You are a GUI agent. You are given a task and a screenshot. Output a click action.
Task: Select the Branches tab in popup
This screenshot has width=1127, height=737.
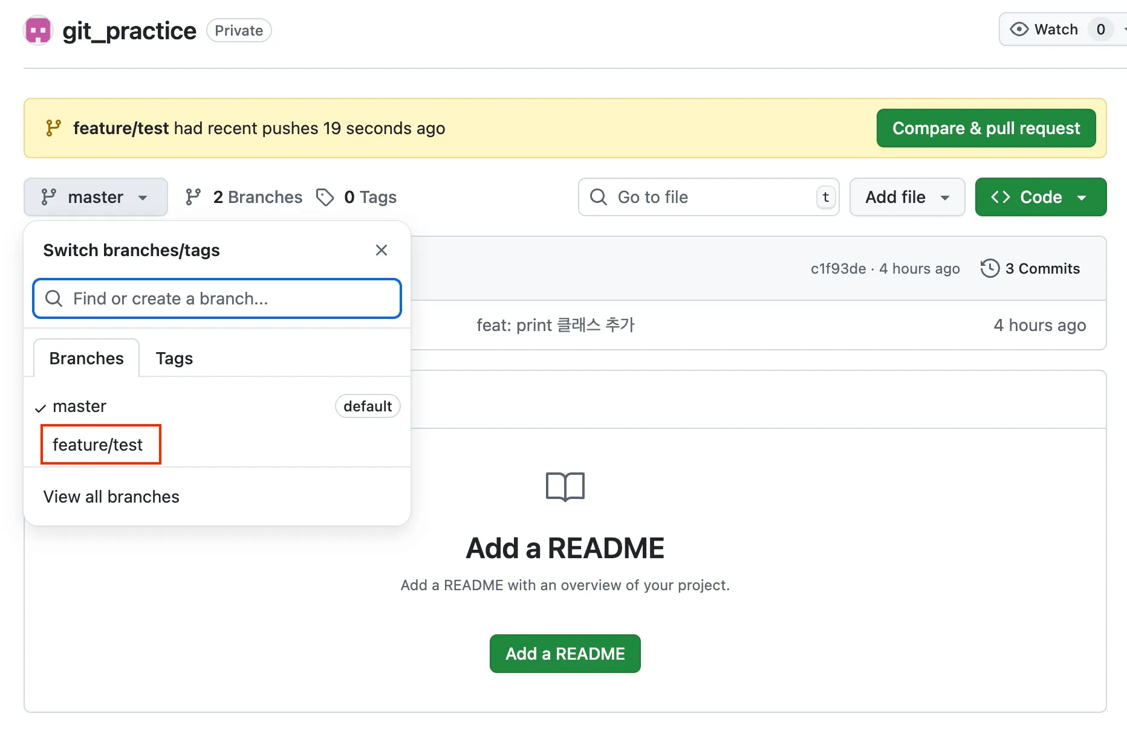point(86,358)
